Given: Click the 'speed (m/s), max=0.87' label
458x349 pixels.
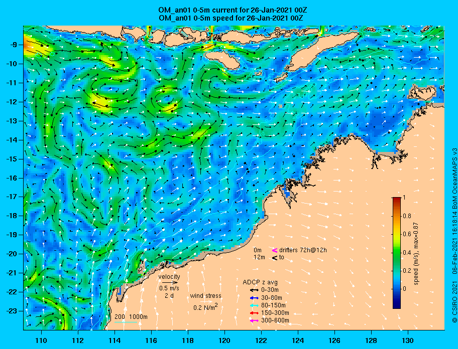Looking at the screenshot, I should pyautogui.click(x=416, y=254).
